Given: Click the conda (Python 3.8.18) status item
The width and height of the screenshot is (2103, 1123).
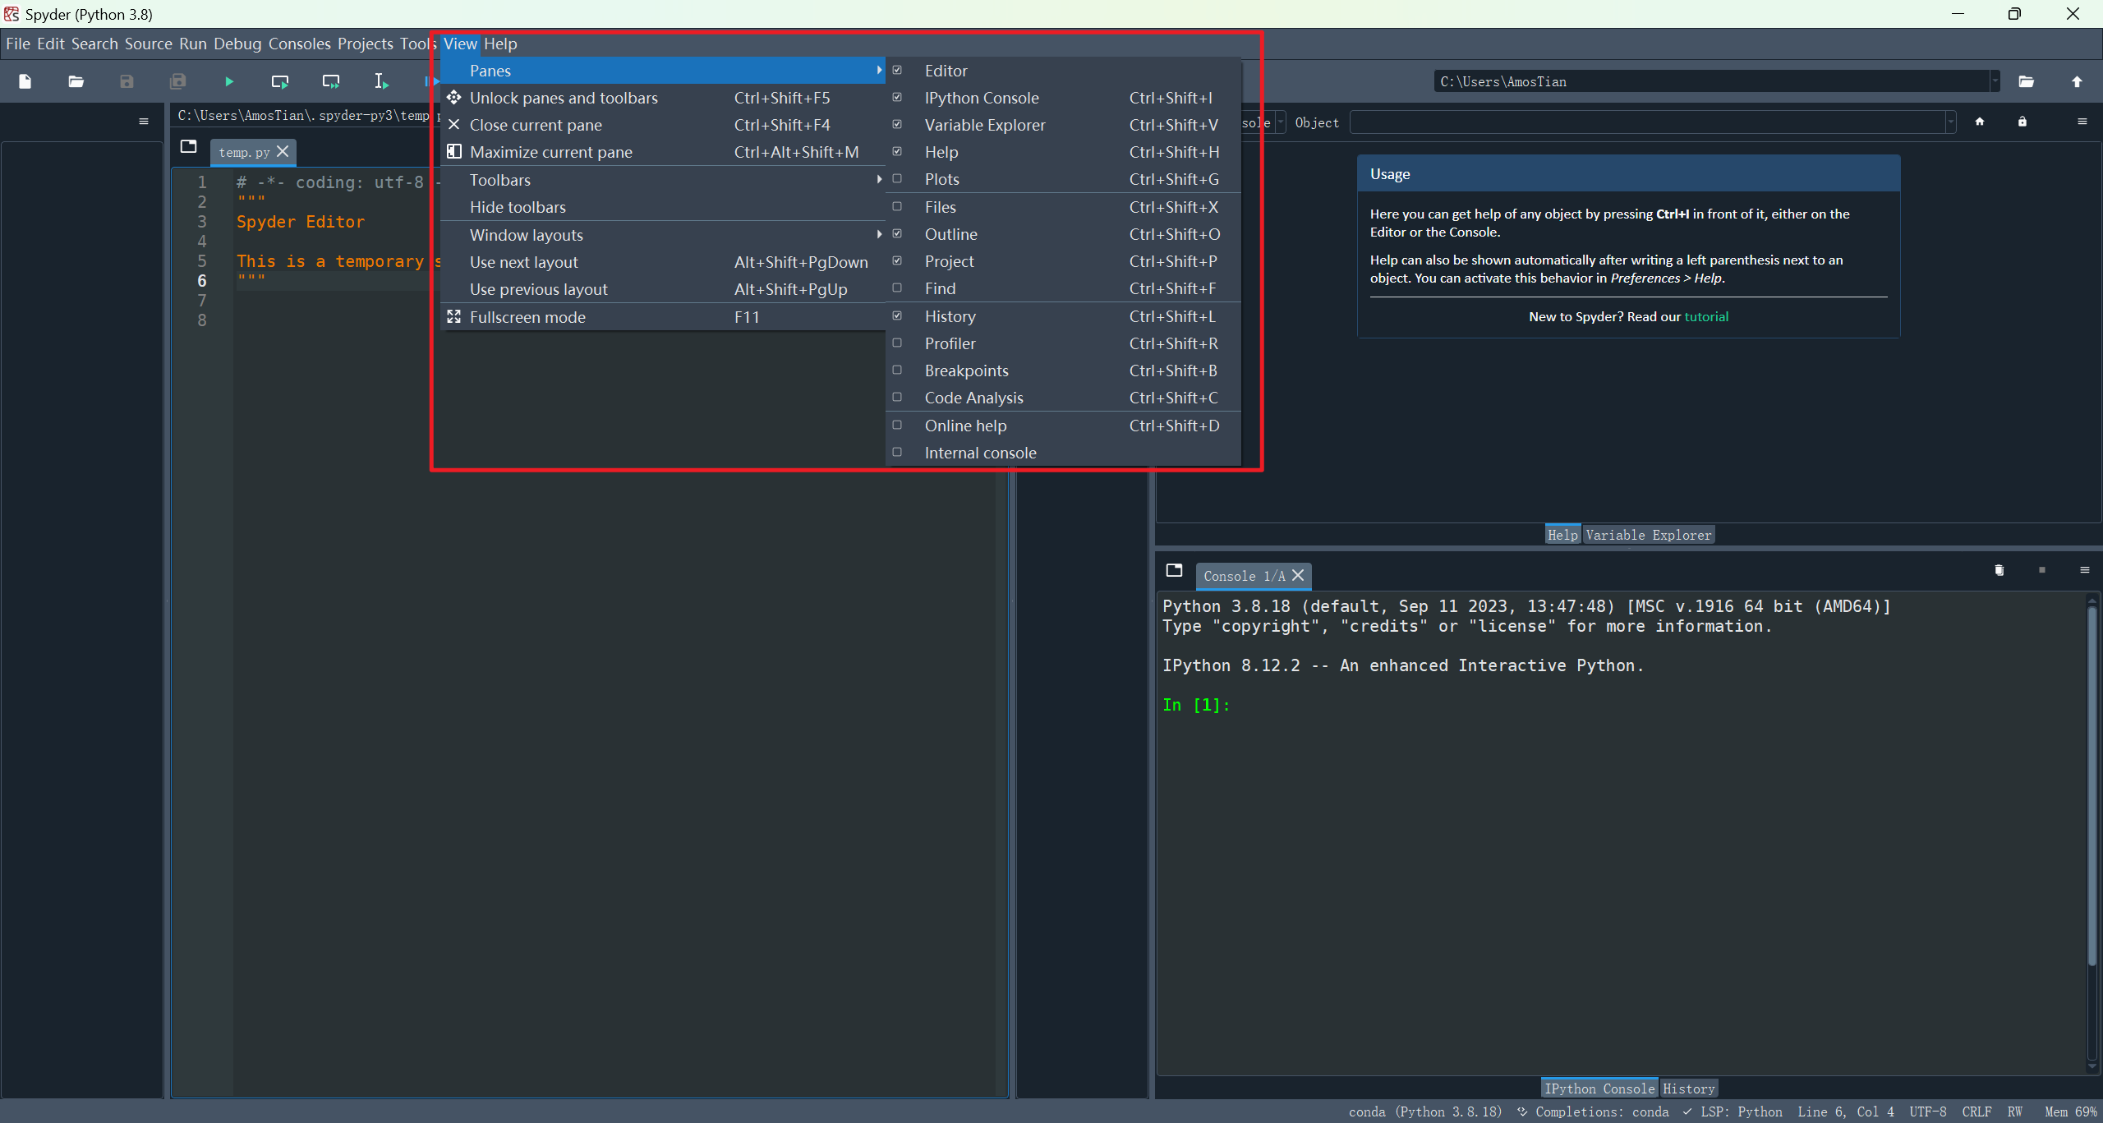Looking at the screenshot, I should 1424,1111.
